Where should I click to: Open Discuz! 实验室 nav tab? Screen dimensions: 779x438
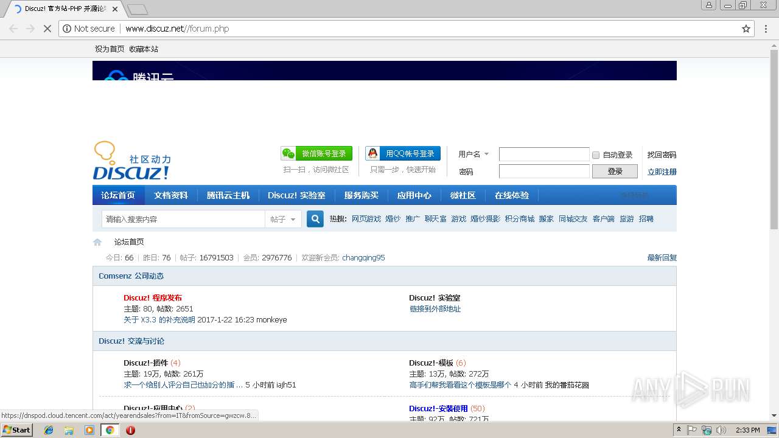pos(296,195)
